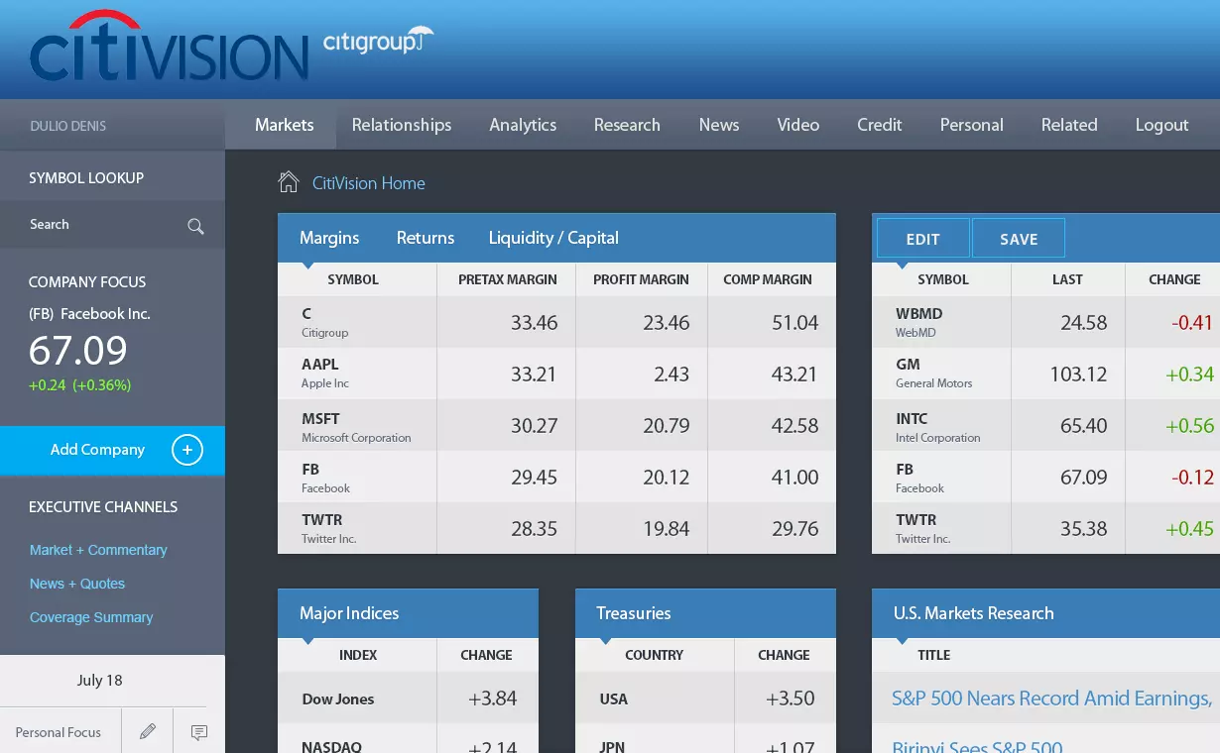Open the CitiVision Home breadcrumb link
The image size is (1220, 753).
(369, 183)
